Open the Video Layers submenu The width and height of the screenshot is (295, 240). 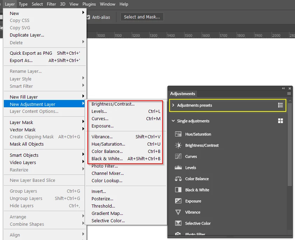(x=45, y=162)
